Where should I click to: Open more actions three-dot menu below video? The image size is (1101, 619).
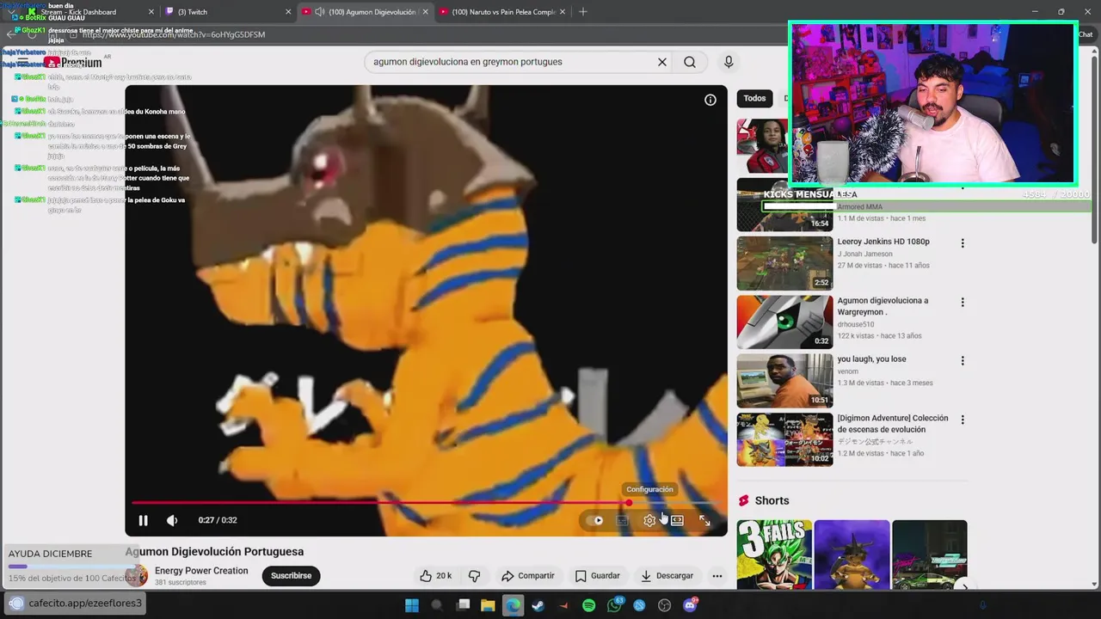tap(717, 576)
